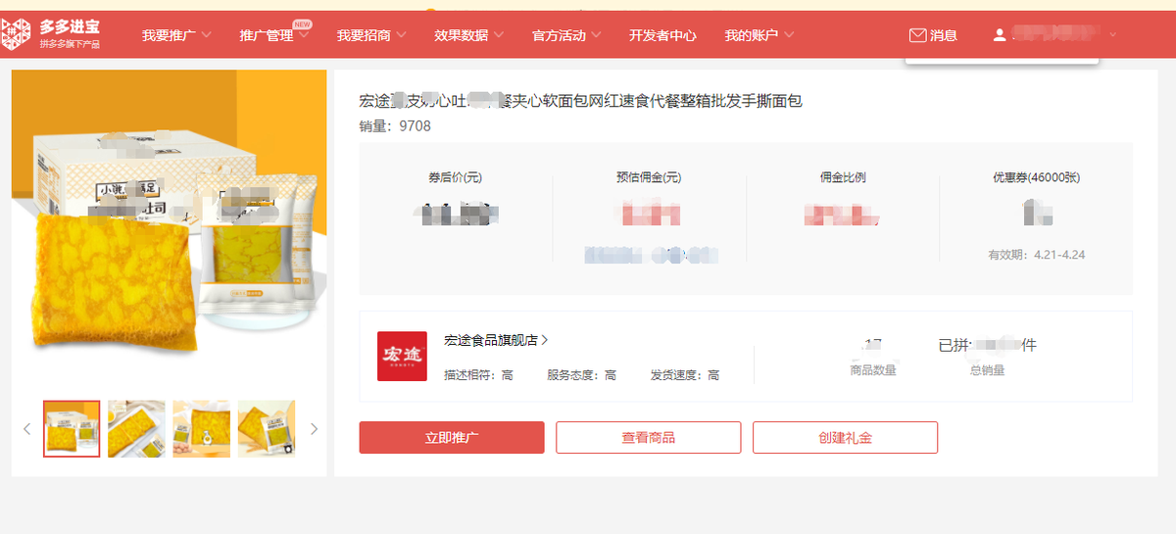Expand the 我的账户 menu chevron
Screen dimensions: 1176x534
pyautogui.click(x=789, y=35)
